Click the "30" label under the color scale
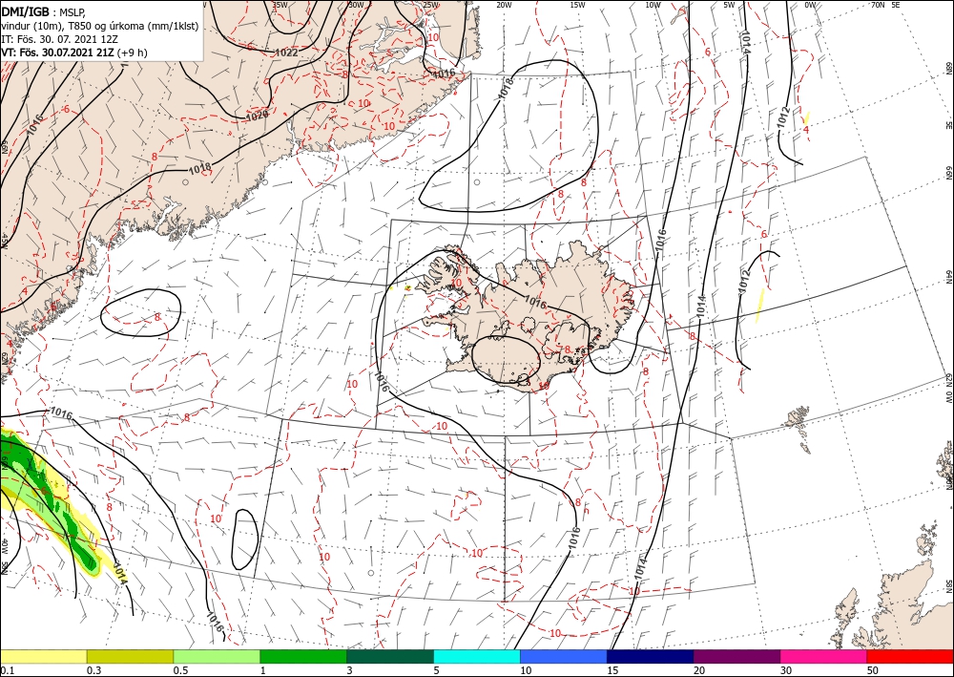The image size is (954, 677). tap(786, 670)
